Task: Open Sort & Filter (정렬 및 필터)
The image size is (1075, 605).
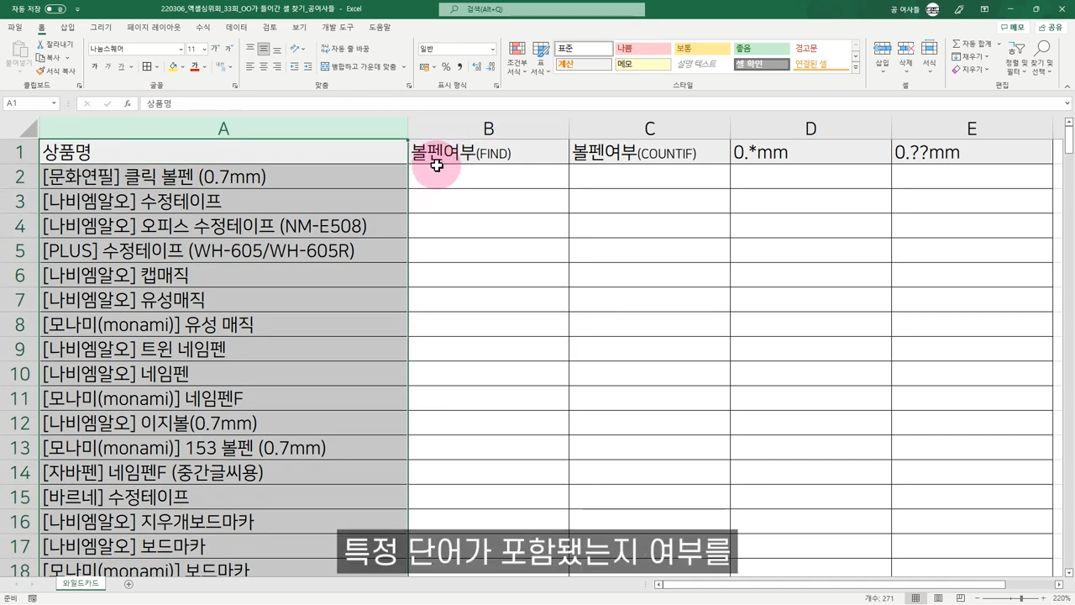Action: point(1016,57)
